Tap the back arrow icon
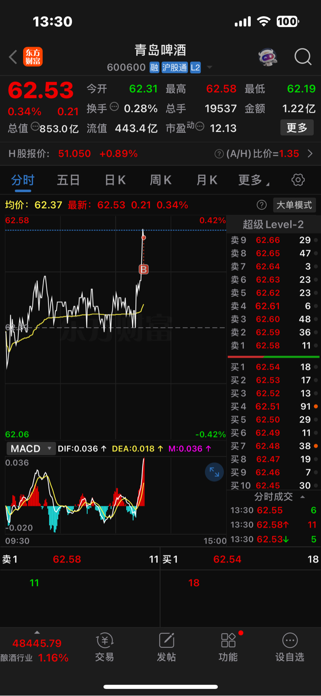Image resolution: width=321 pixels, height=696 pixels. click(13, 57)
